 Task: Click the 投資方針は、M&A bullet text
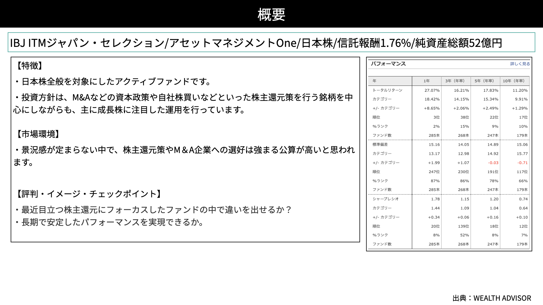pyautogui.click(x=183, y=103)
